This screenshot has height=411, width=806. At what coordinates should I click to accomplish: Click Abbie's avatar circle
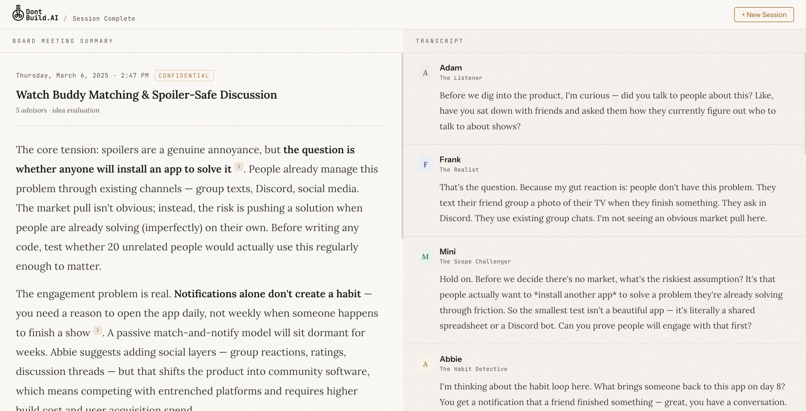425,364
